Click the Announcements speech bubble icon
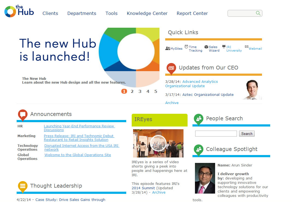This screenshot has width=292, height=202. [23, 115]
